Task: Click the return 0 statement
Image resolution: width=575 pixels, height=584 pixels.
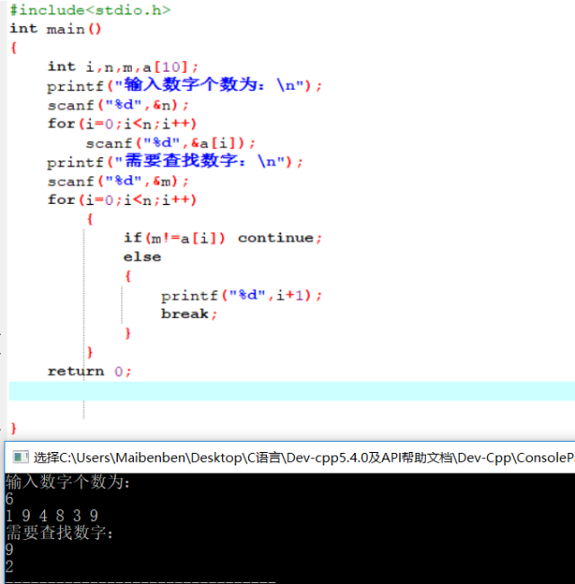Action: (x=89, y=371)
